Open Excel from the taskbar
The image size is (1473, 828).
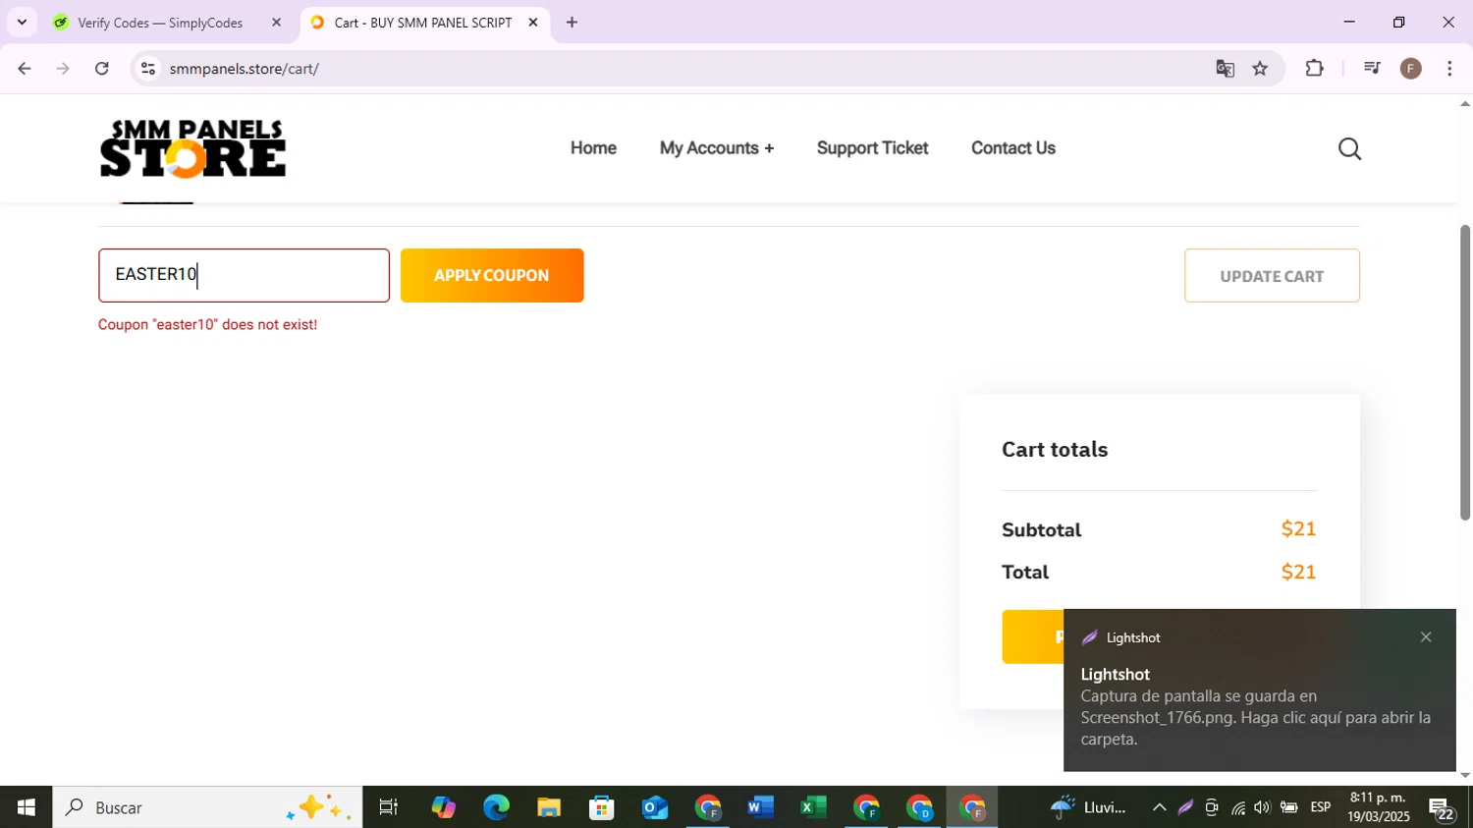[x=813, y=807]
